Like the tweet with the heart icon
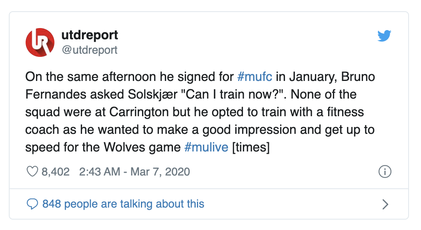This screenshot has height=230, width=421. click(x=32, y=172)
